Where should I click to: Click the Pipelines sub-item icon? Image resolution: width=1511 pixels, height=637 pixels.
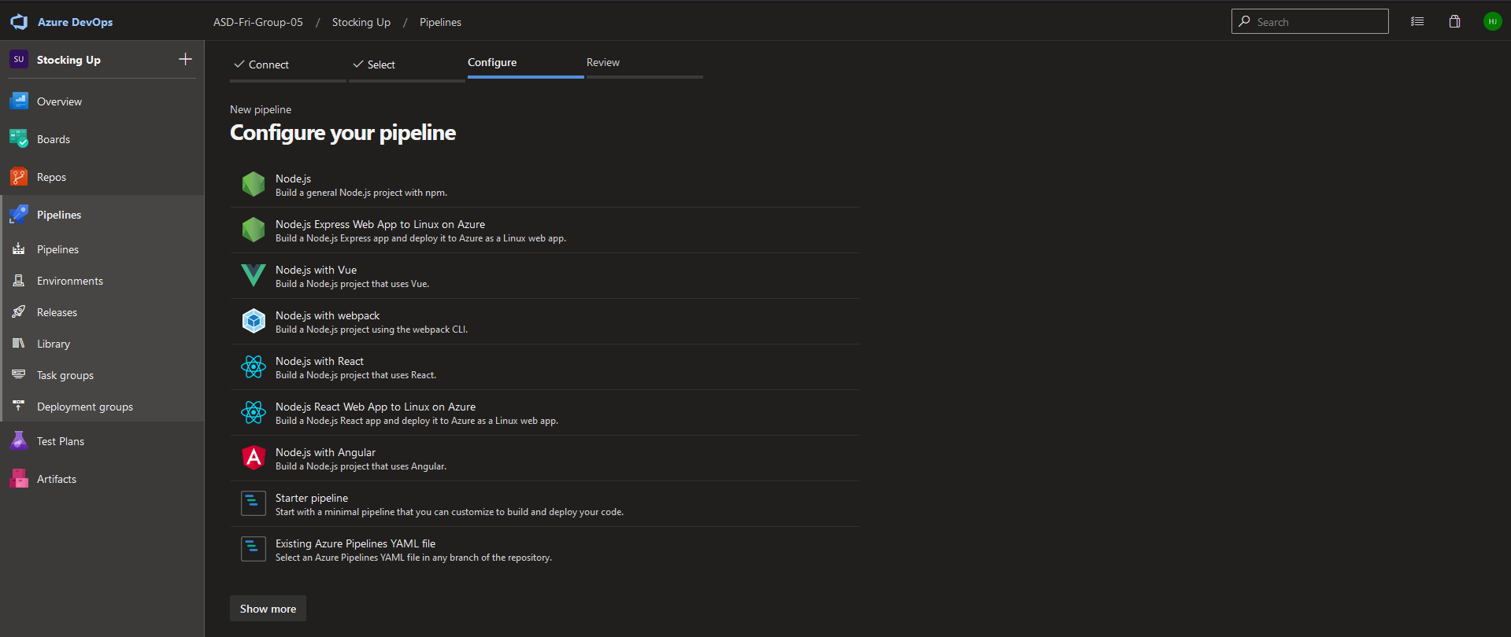pos(19,249)
